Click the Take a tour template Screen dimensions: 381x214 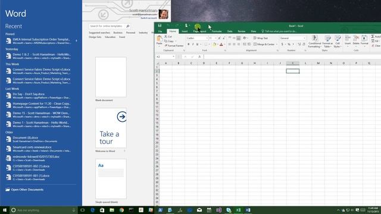coord(111,128)
